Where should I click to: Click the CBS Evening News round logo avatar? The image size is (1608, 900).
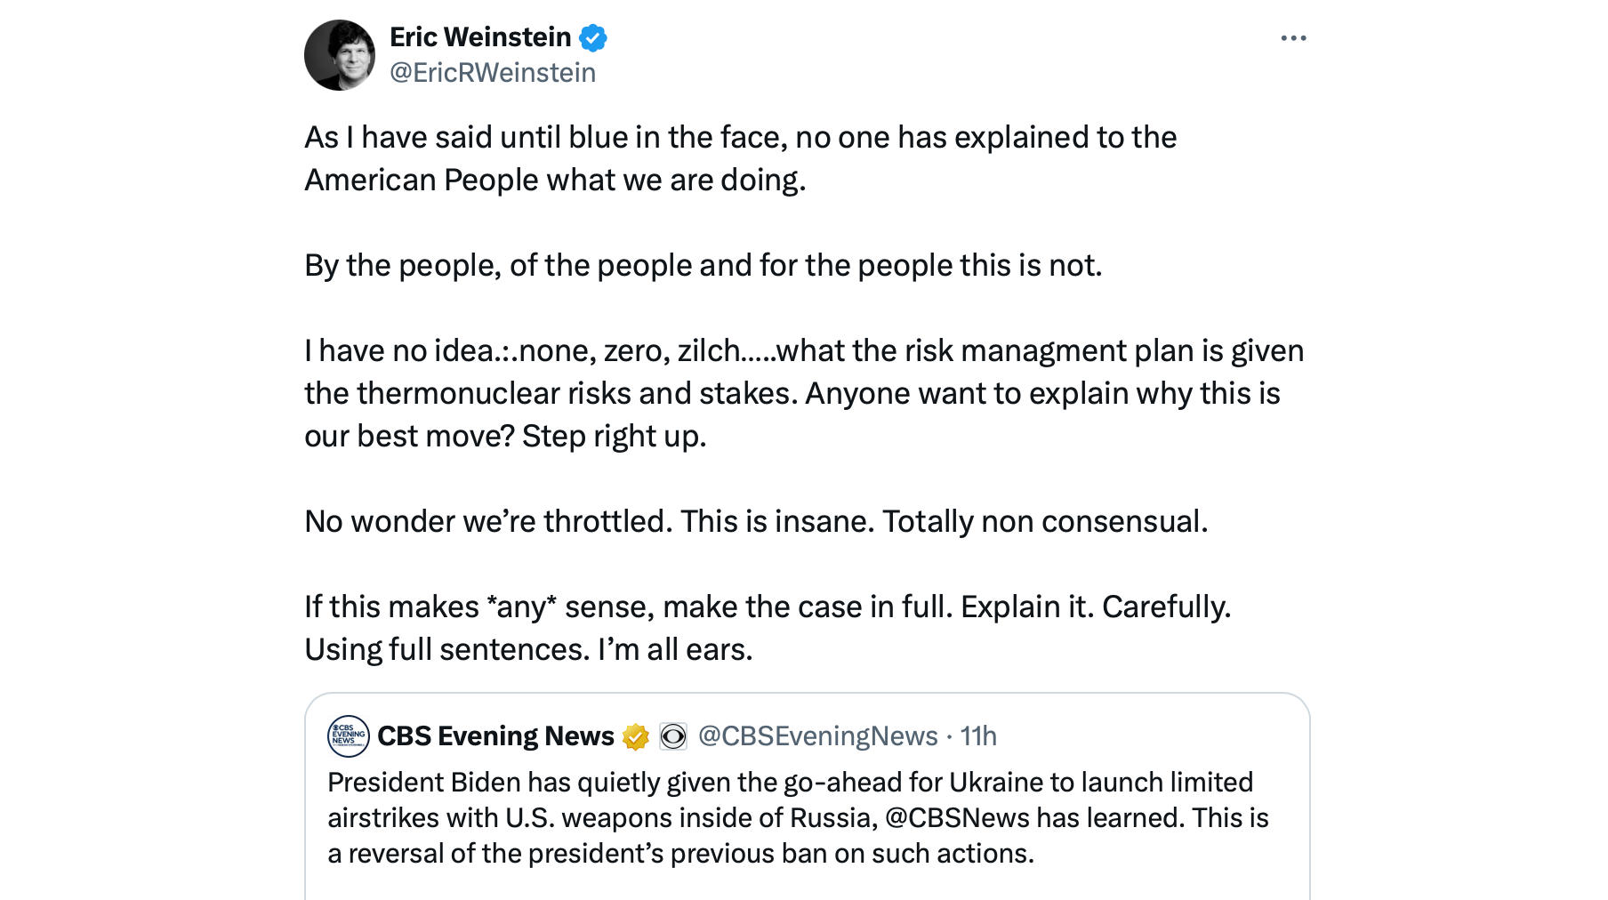click(x=349, y=736)
